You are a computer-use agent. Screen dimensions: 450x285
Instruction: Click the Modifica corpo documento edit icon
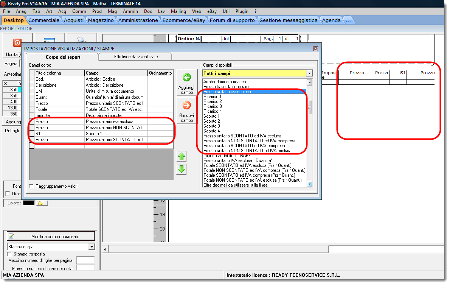click(x=11, y=236)
